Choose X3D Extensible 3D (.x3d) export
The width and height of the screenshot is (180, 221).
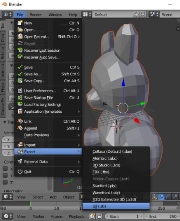[x=116, y=199]
